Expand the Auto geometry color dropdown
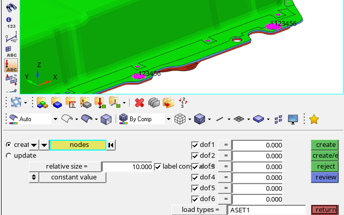 [x=55, y=119]
